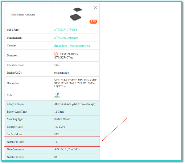This screenshot has height=164, width=185.
Task: Open the STM32F407VET6 part number link
Action: click(x=66, y=30)
